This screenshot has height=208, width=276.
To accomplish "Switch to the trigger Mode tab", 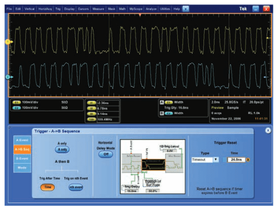I will pyautogui.click(x=22, y=168).
